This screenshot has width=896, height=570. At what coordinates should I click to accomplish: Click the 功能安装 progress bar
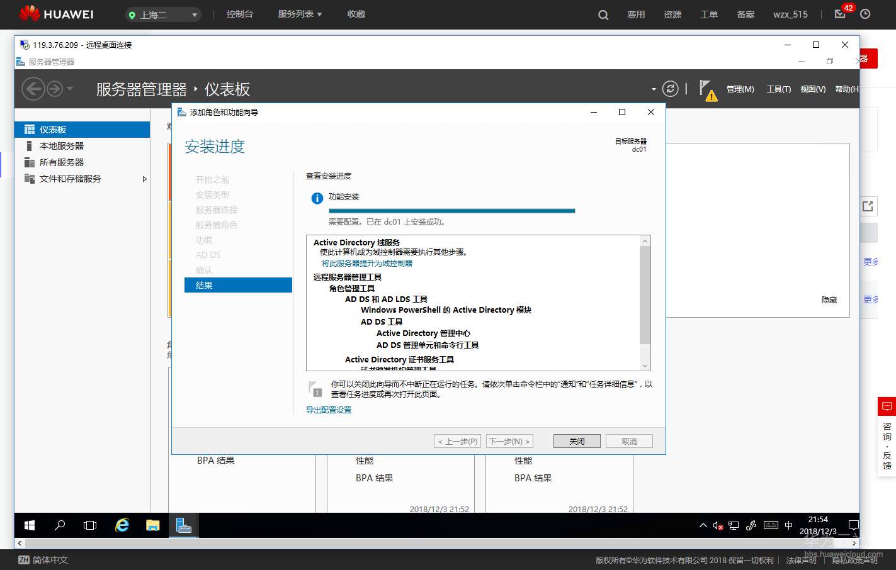point(451,210)
